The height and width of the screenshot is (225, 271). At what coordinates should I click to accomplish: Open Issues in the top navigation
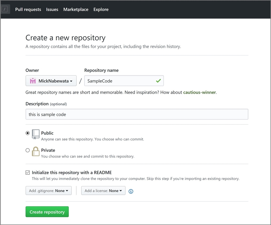[x=52, y=9]
